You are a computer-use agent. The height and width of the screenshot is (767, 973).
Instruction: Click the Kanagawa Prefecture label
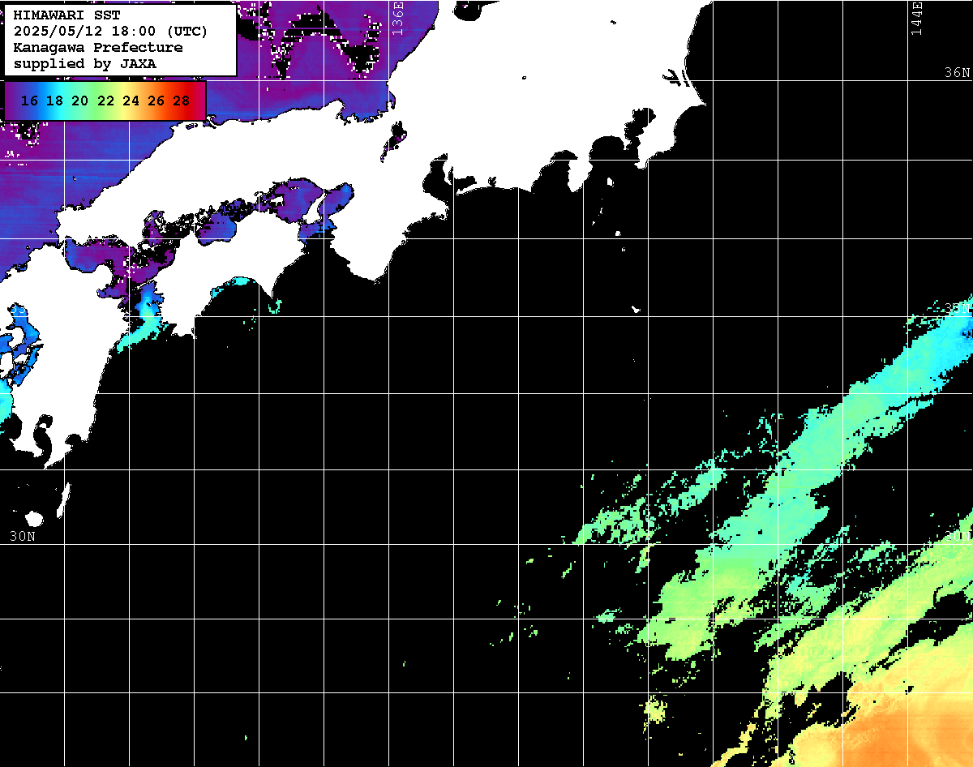[98, 48]
